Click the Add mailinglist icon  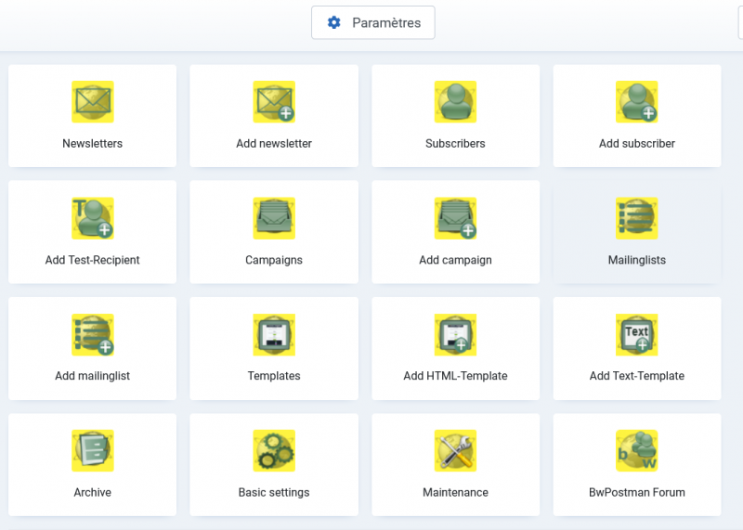click(x=92, y=335)
